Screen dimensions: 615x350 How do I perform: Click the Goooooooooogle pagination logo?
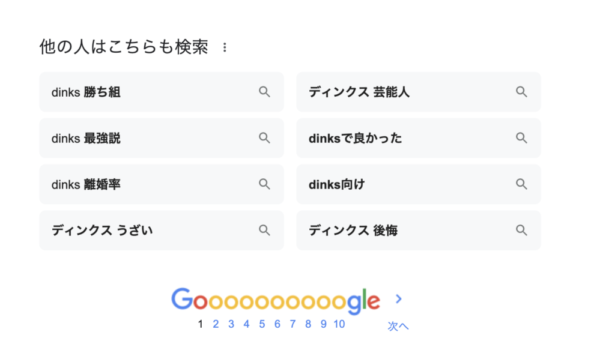(276, 301)
